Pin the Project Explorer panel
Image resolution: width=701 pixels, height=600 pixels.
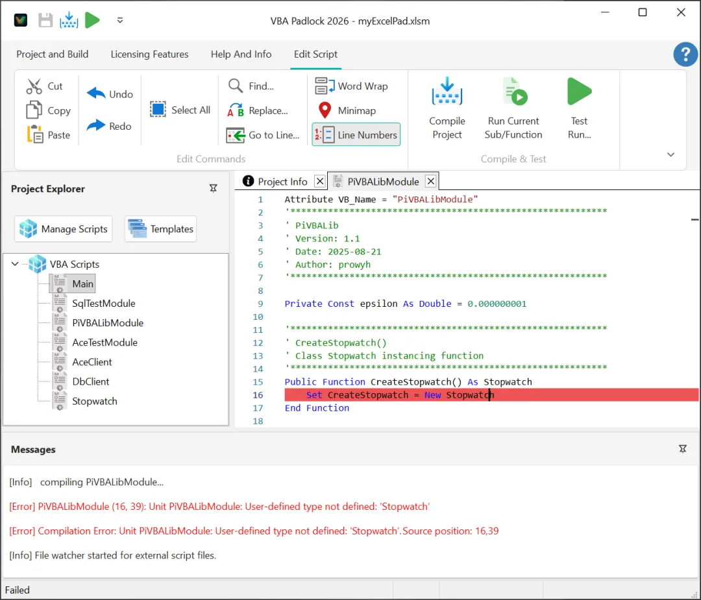214,189
